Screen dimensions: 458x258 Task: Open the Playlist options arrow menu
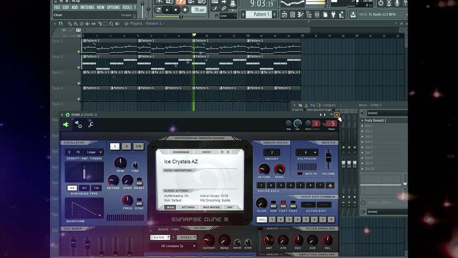point(54,24)
